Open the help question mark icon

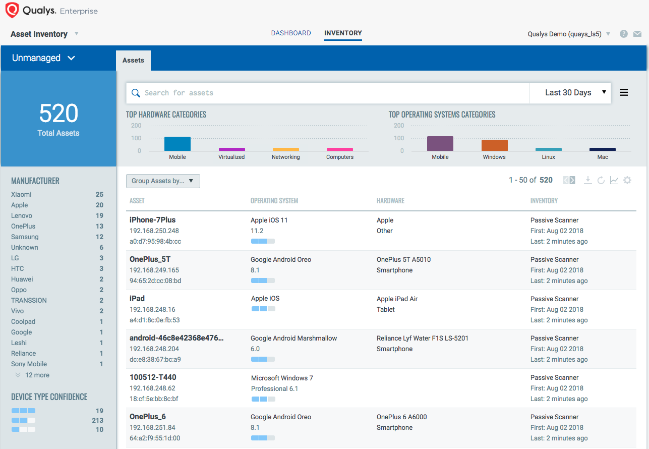click(x=624, y=34)
